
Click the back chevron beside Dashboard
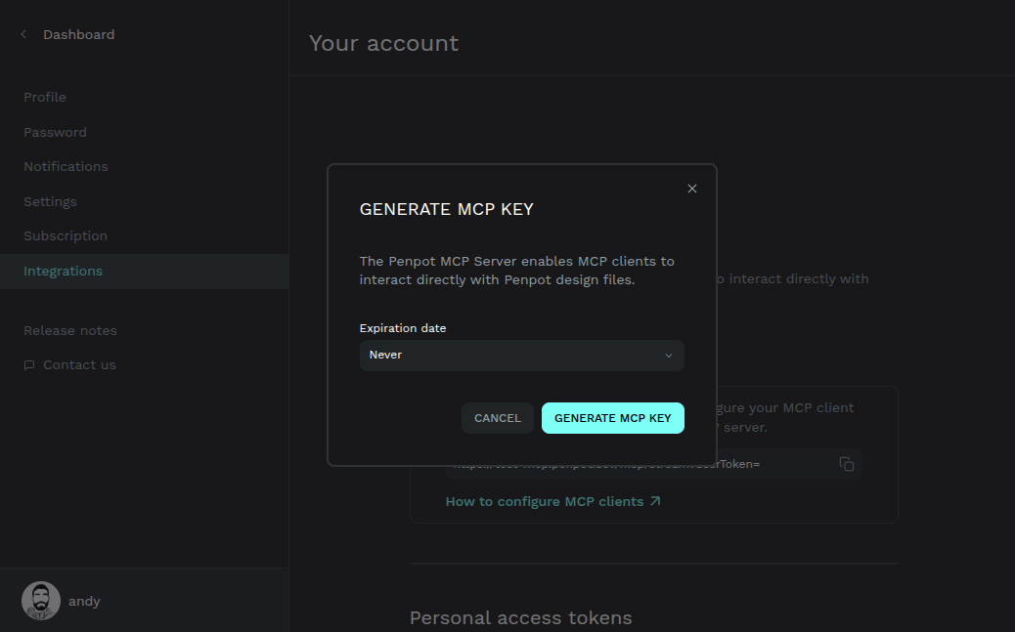pos(22,33)
